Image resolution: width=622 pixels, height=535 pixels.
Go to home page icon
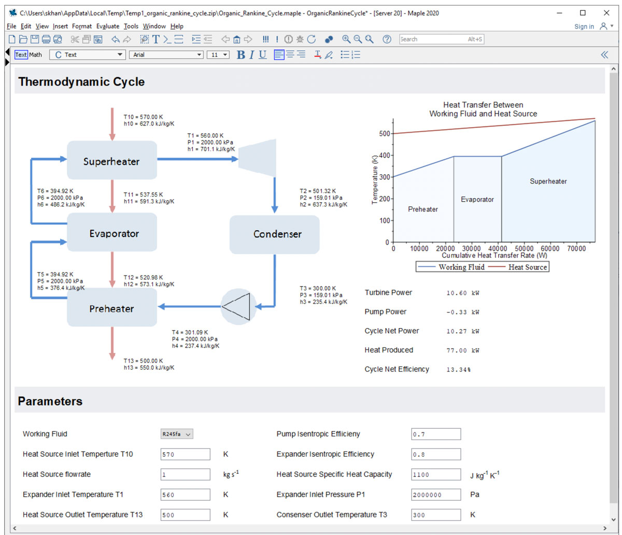click(236, 39)
